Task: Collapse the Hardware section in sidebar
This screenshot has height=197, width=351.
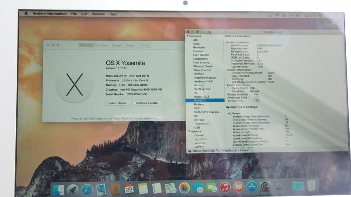Action: coord(188,36)
